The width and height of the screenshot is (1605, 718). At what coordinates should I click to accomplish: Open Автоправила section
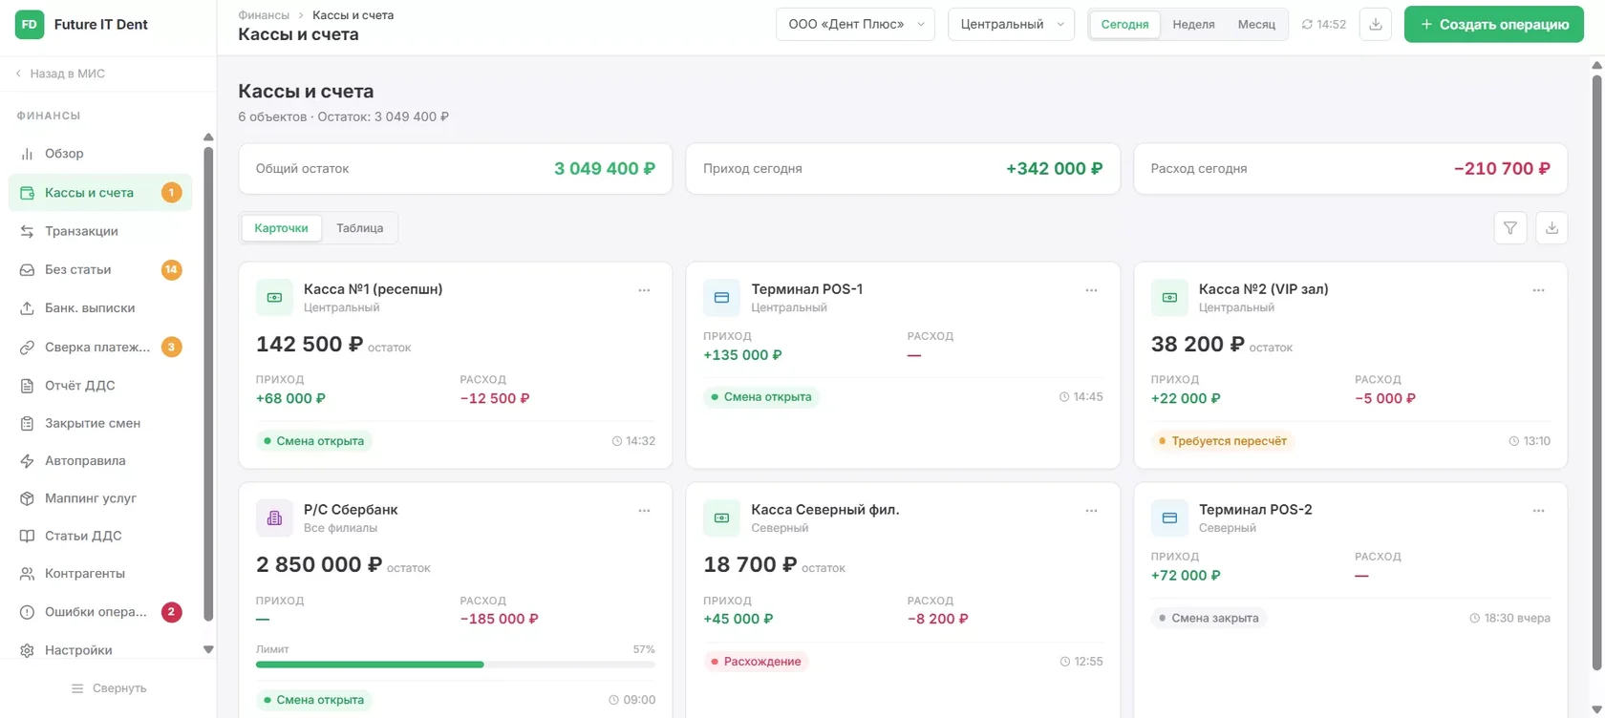pyautogui.click(x=100, y=461)
